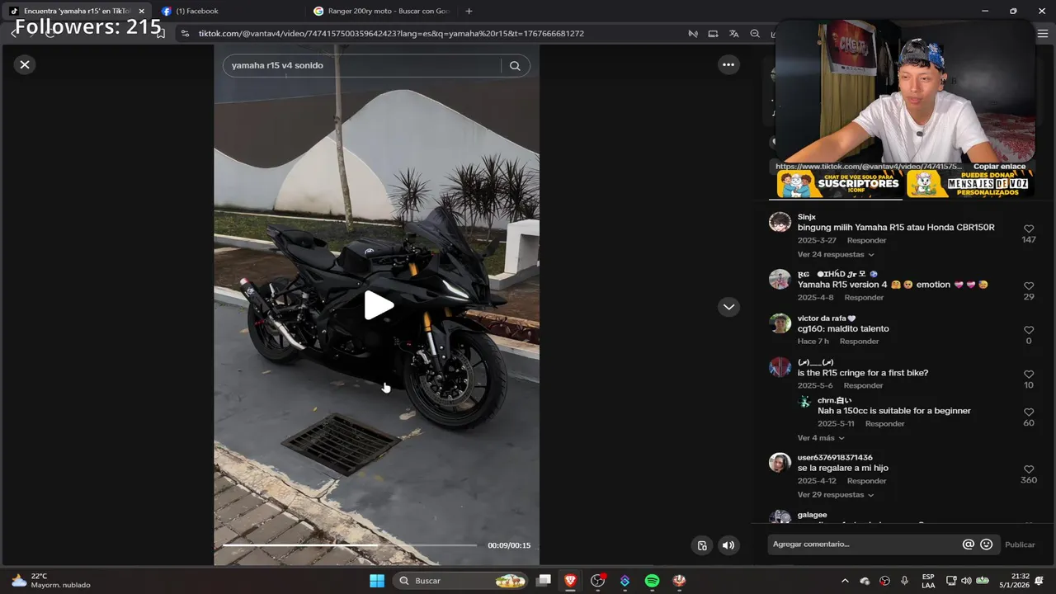Image resolution: width=1056 pixels, height=594 pixels.
Task: Click the microphone icon in system tray
Action: pos(905,581)
